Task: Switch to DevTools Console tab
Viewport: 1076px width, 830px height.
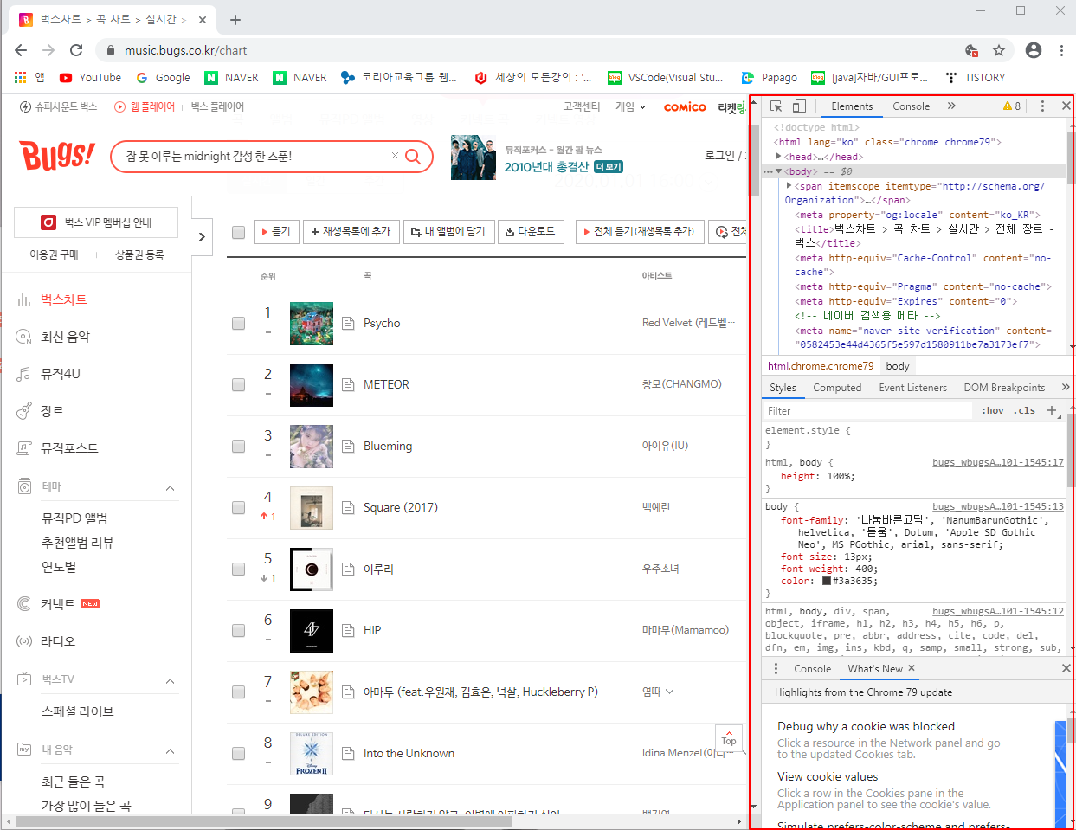Action: point(911,106)
